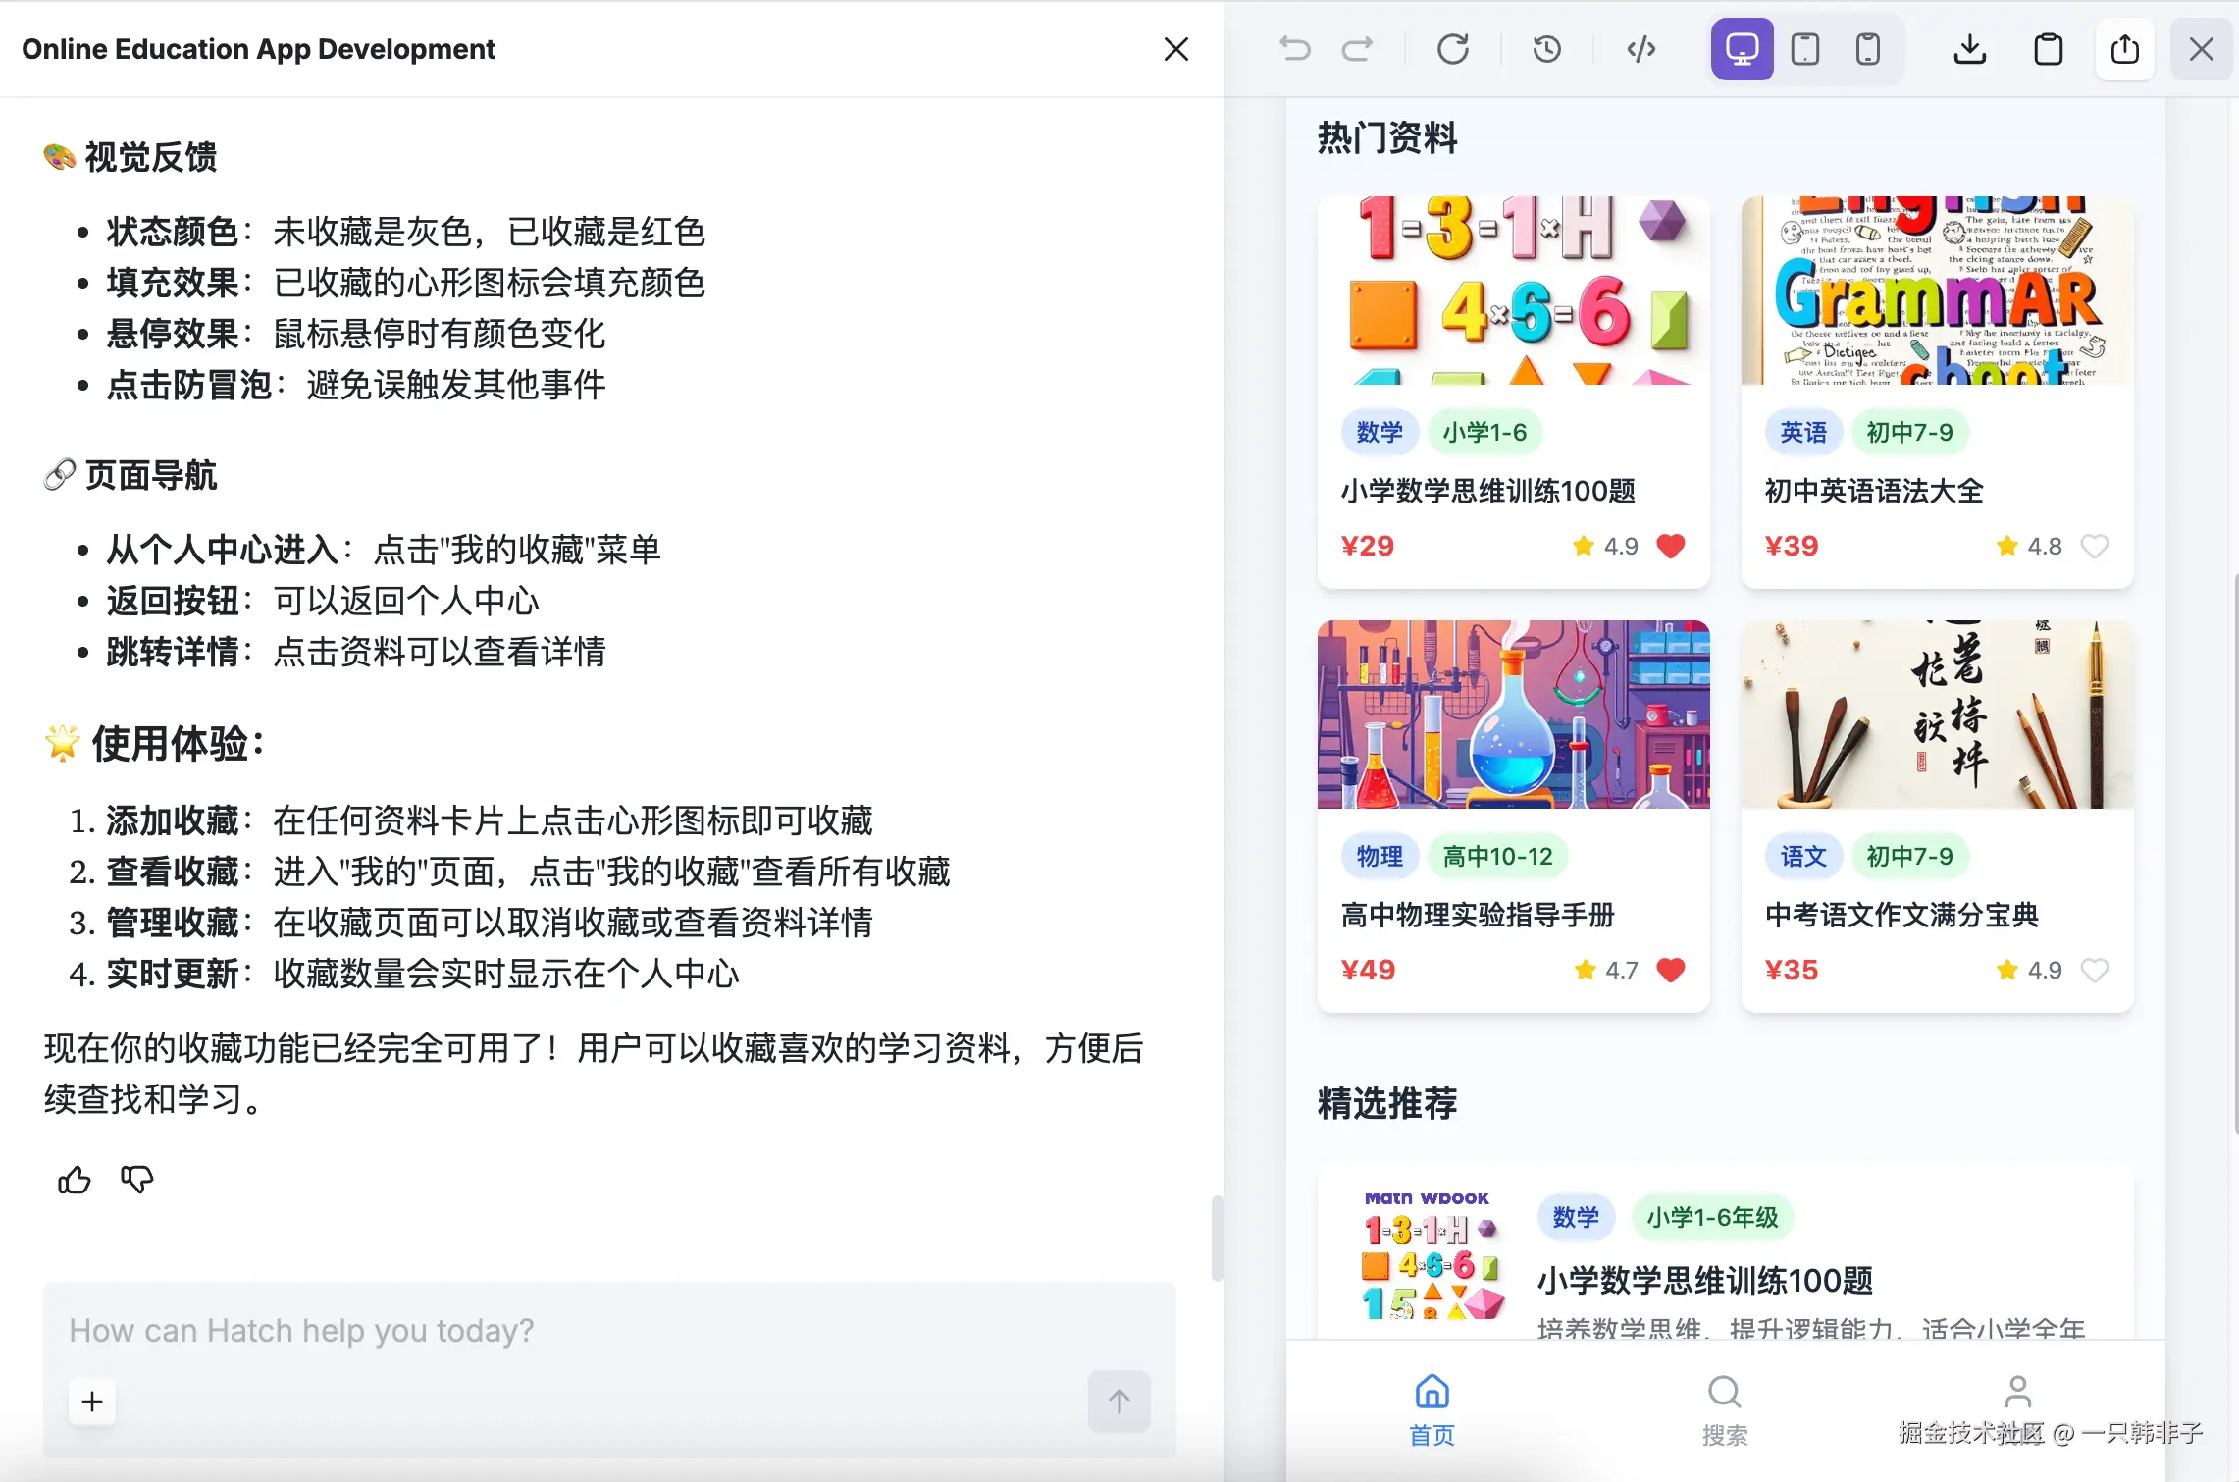This screenshot has width=2239, height=1482.
Task: Favorite 初中英语语法大全 with heart icon
Action: coord(2095,546)
